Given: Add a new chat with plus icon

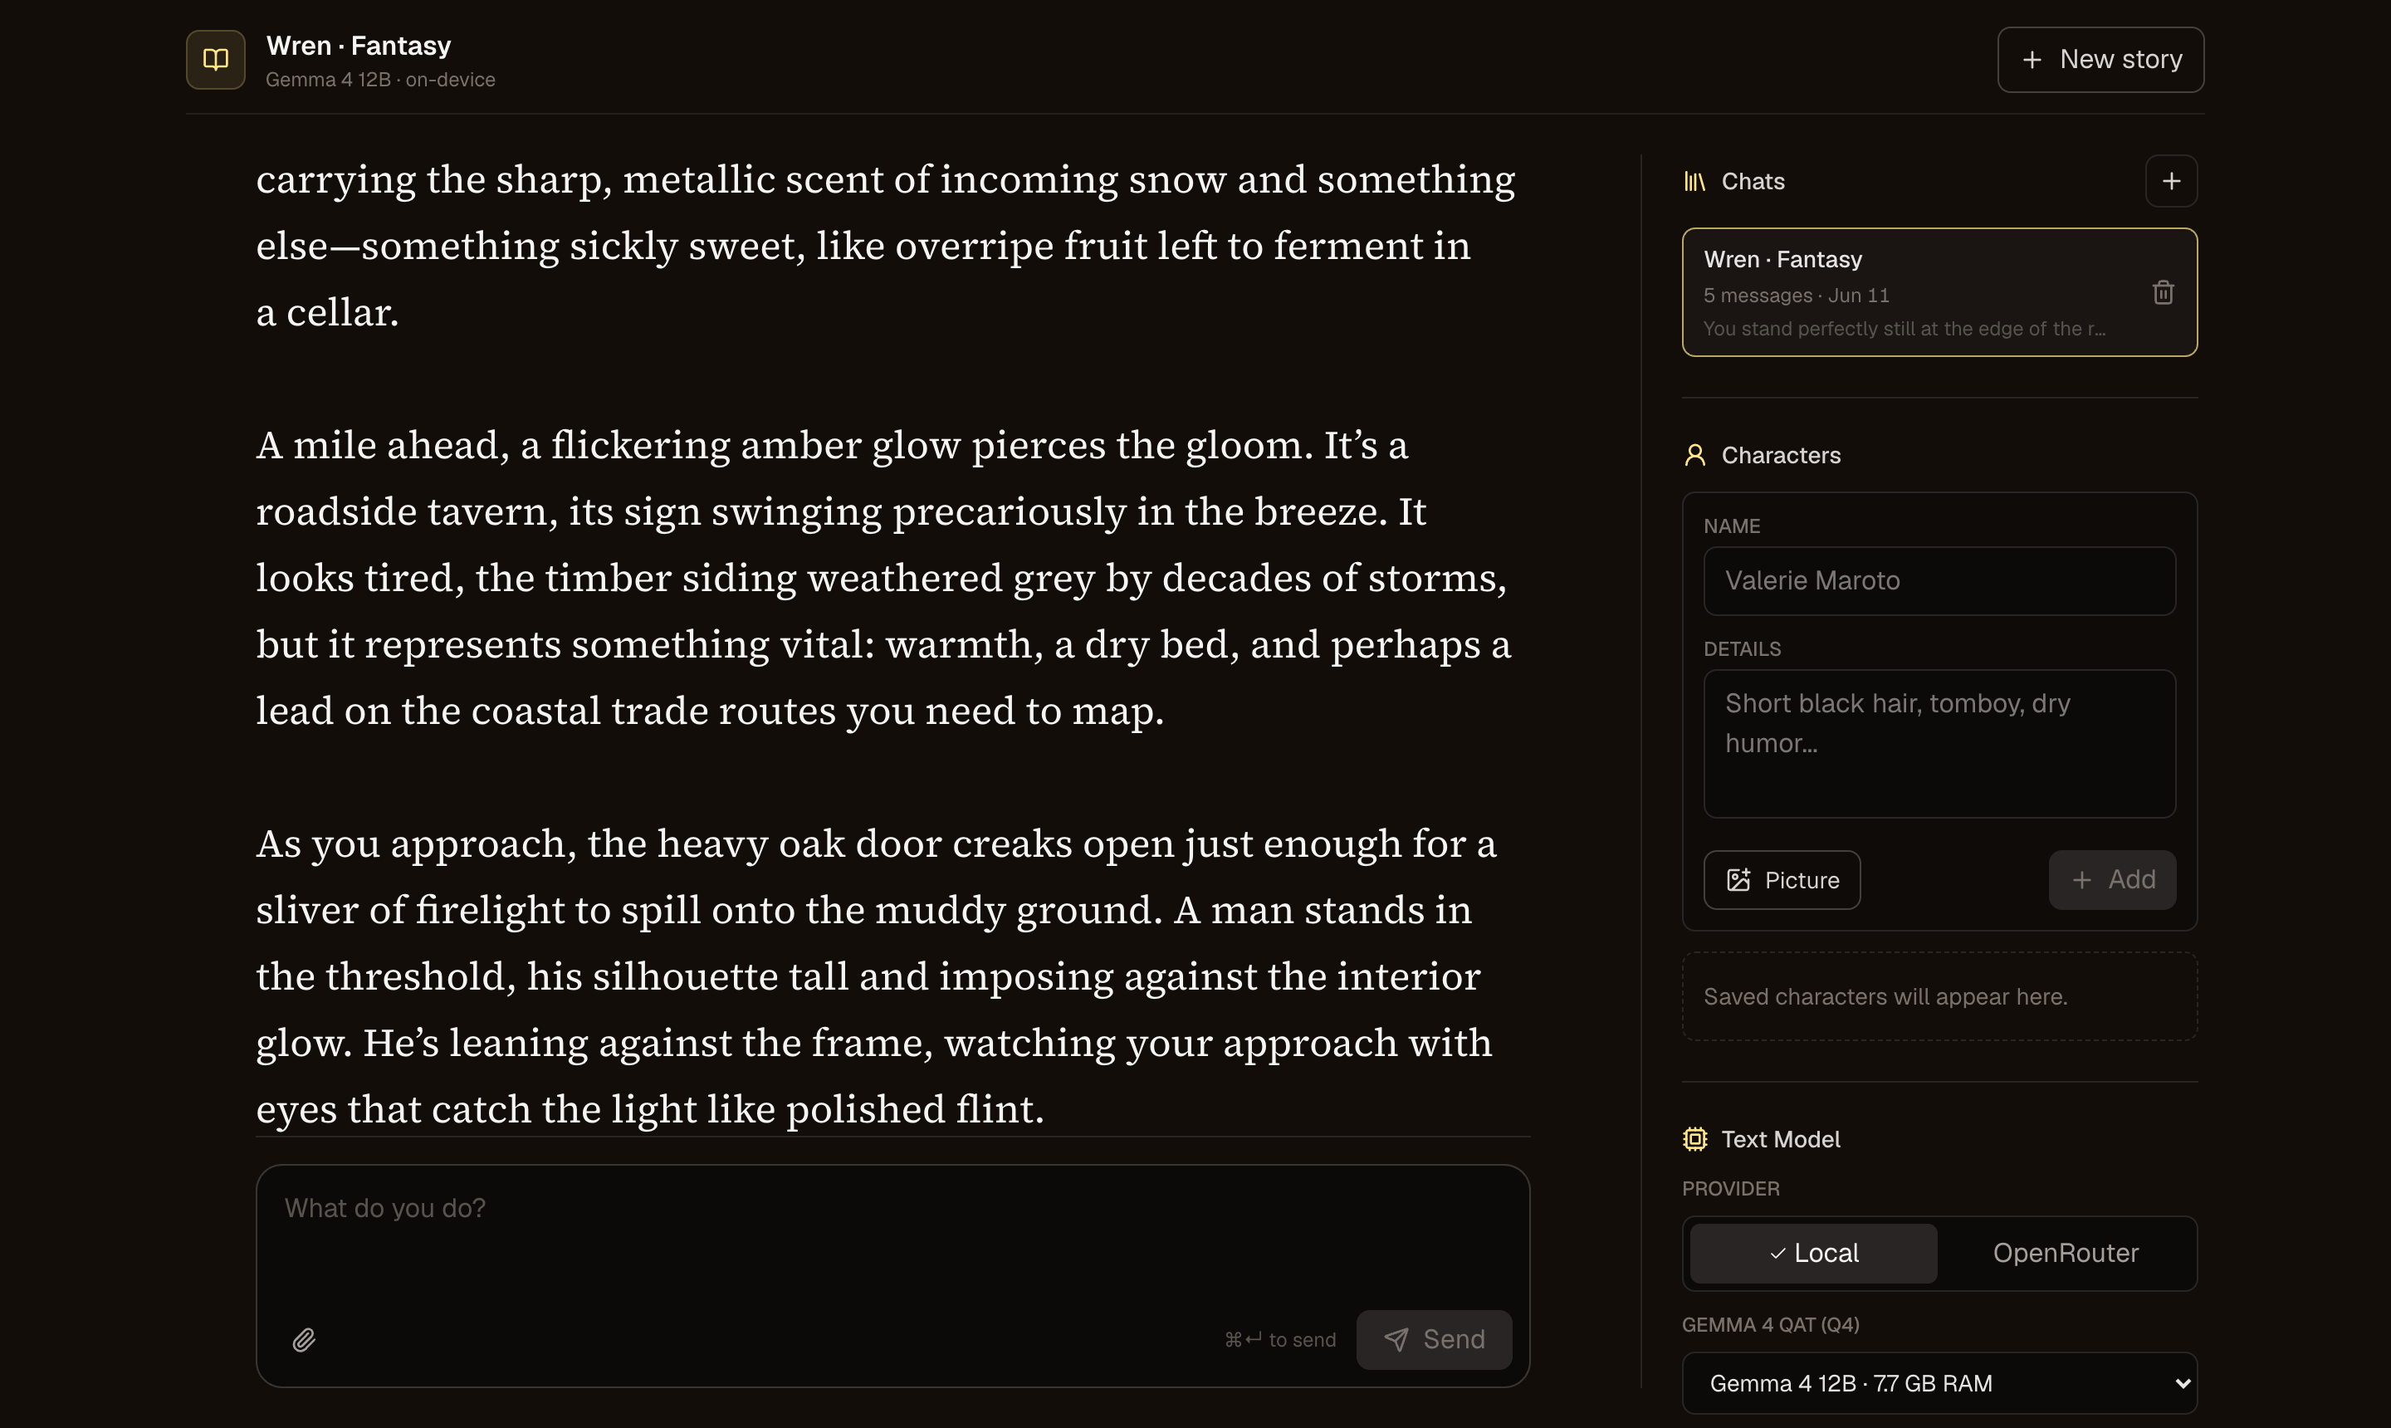Looking at the screenshot, I should 2171,181.
